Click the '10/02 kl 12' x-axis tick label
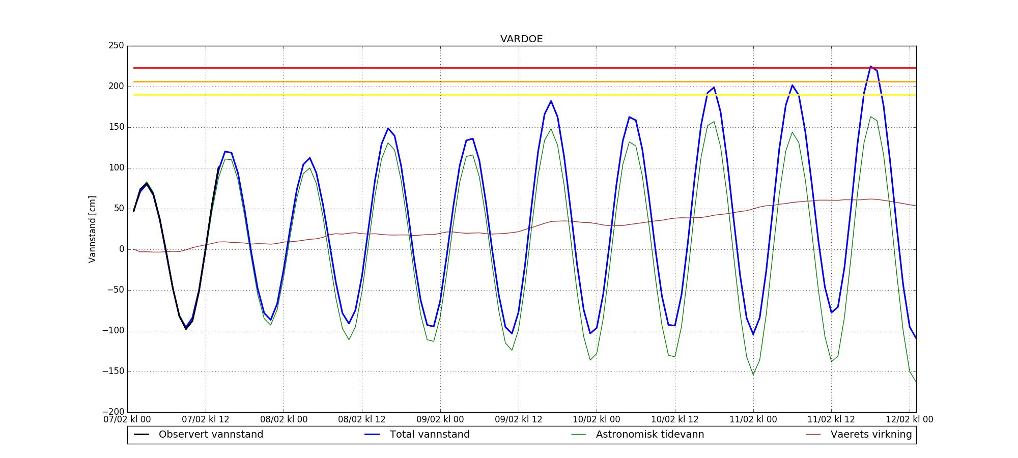This screenshot has width=1018, height=458. pos(675,420)
